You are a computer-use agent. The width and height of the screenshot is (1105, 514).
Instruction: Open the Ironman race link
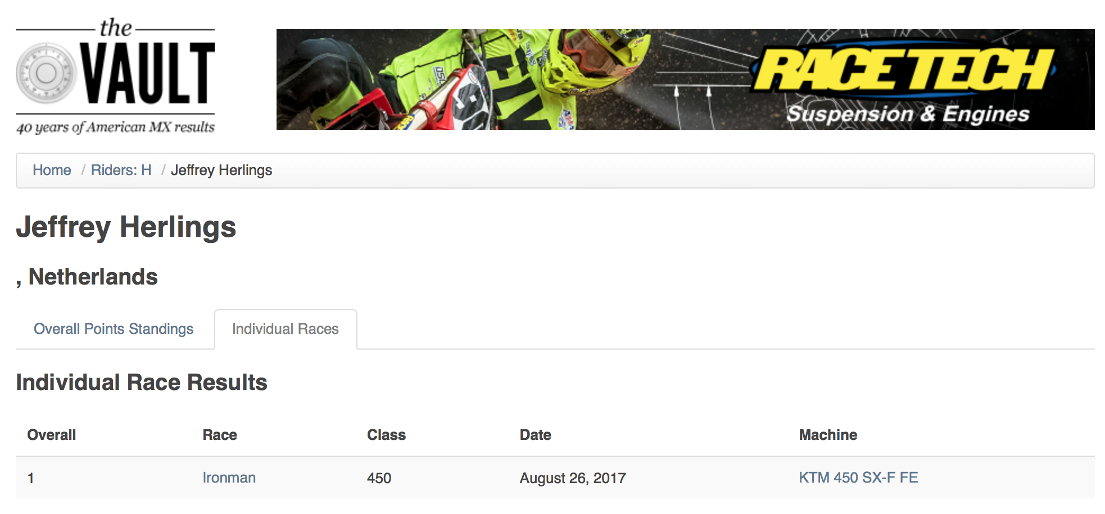(x=229, y=478)
